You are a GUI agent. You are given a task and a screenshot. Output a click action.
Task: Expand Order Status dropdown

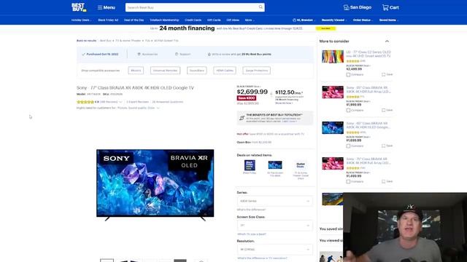(x=363, y=20)
